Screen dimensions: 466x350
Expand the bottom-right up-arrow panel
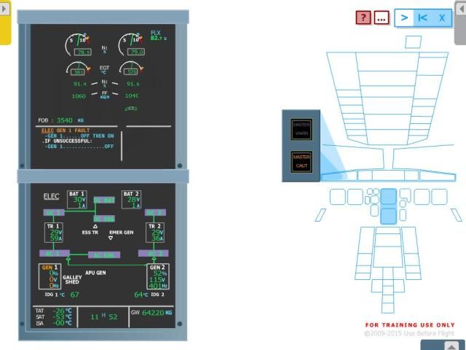[x=451, y=346]
